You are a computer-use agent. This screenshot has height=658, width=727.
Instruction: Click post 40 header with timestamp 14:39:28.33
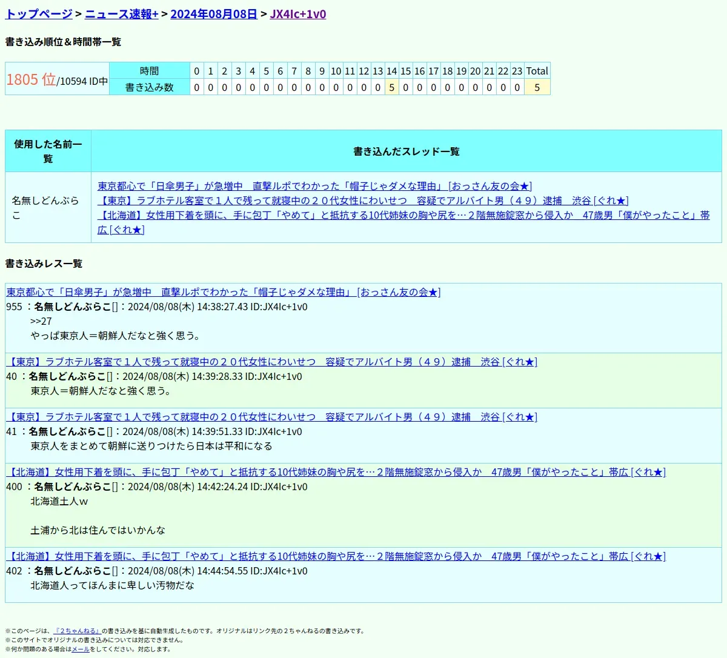[x=154, y=376]
